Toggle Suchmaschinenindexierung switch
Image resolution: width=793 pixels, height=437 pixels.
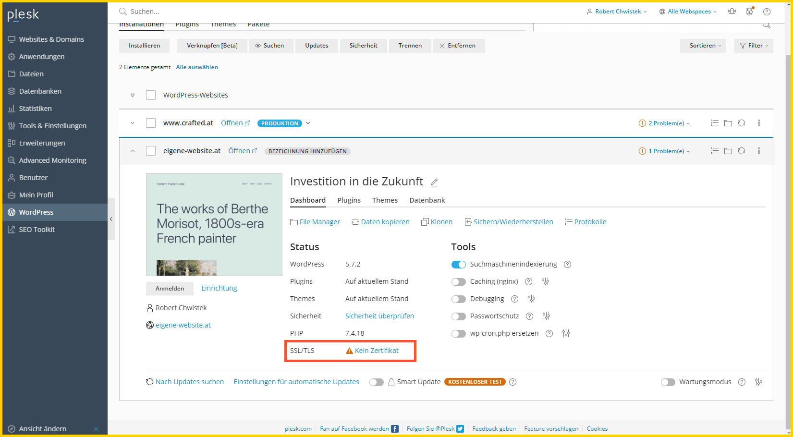(x=459, y=265)
